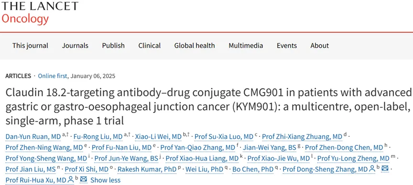Open author Prof Xi Shi, MD
The height and width of the screenshot is (185, 413).
tap(87, 169)
